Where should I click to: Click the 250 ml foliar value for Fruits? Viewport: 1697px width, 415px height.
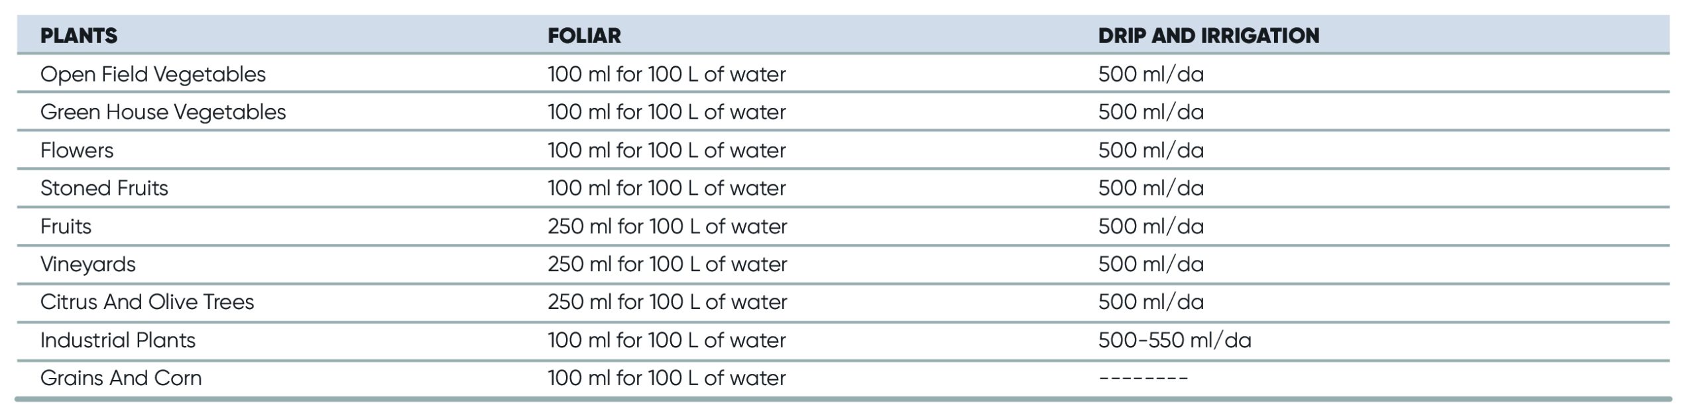coord(667,227)
